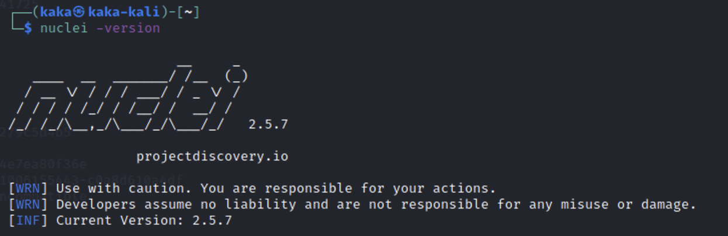Click the parenthesized dot in ASCII logo
Image resolution: width=728 pixels, height=236 pixels.
click(236, 75)
